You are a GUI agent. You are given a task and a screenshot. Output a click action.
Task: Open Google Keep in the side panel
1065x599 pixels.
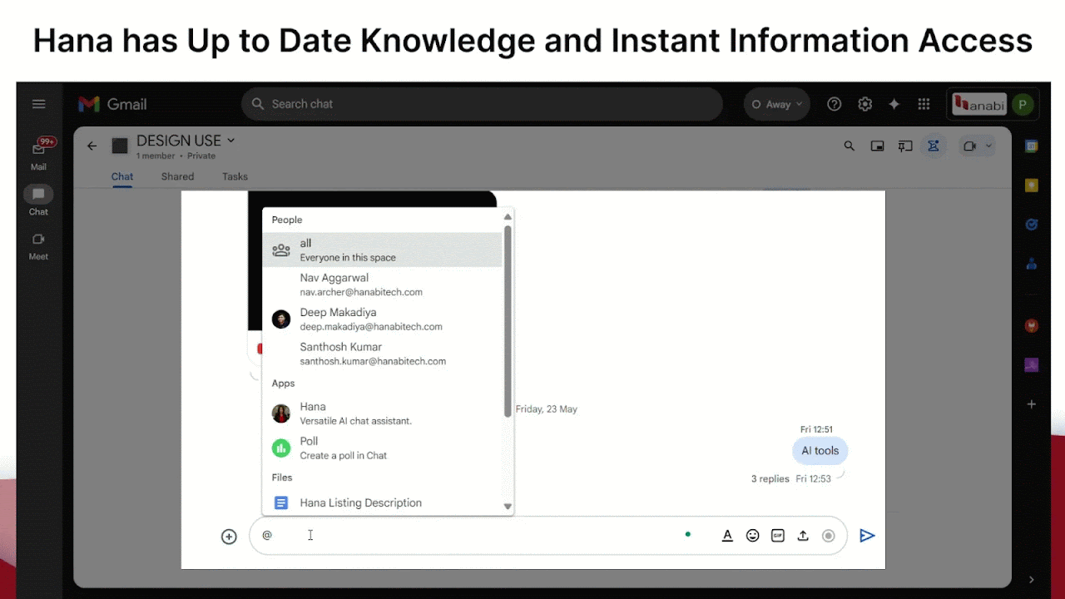[x=1032, y=186]
